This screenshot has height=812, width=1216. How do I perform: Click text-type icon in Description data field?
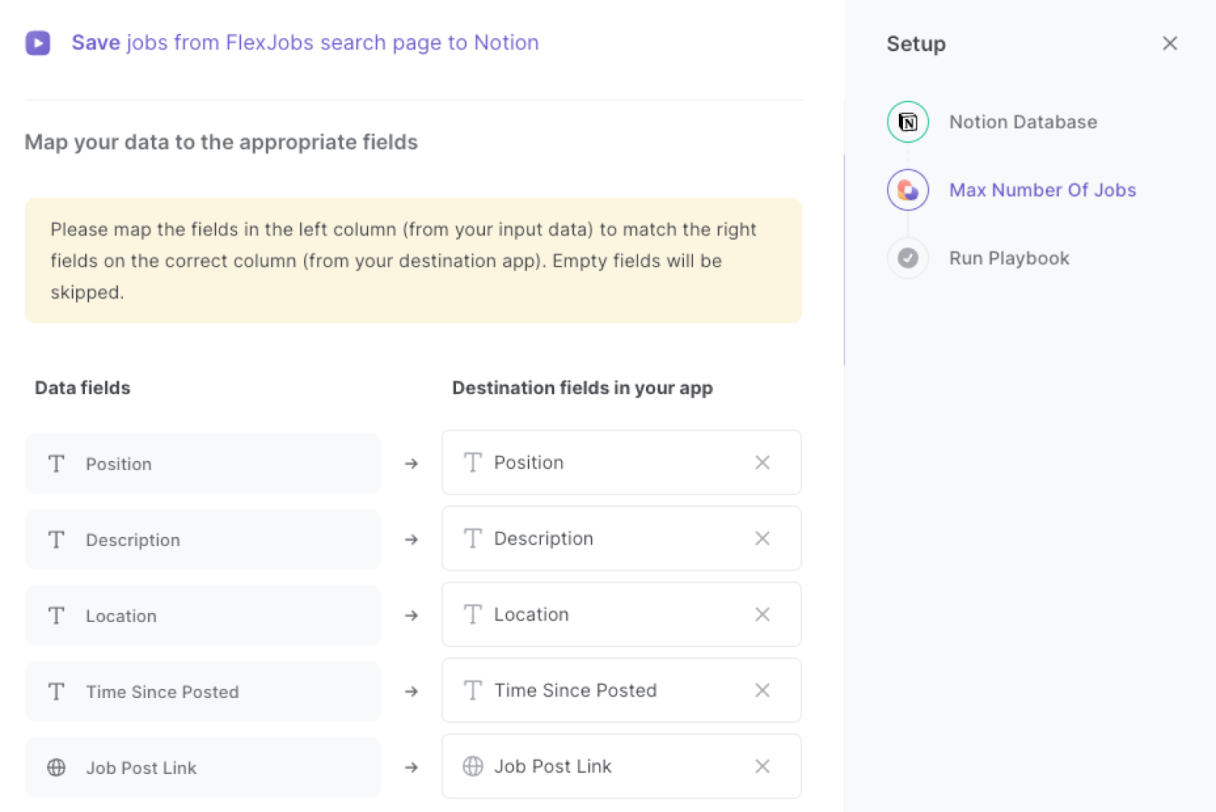pos(56,539)
